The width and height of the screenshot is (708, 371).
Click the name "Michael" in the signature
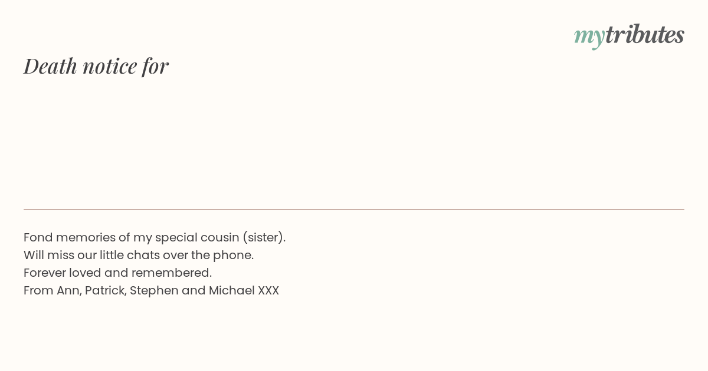pyautogui.click(x=232, y=290)
